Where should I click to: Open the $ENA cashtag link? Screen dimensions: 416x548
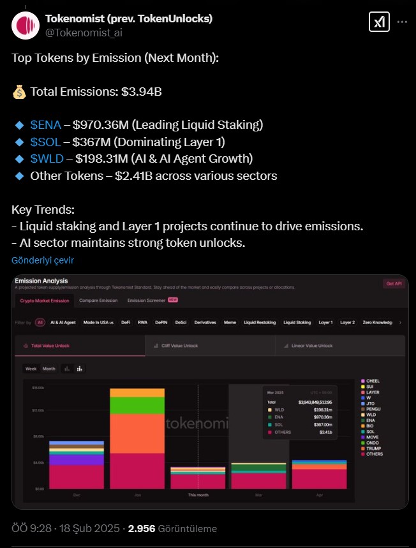point(45,125)
